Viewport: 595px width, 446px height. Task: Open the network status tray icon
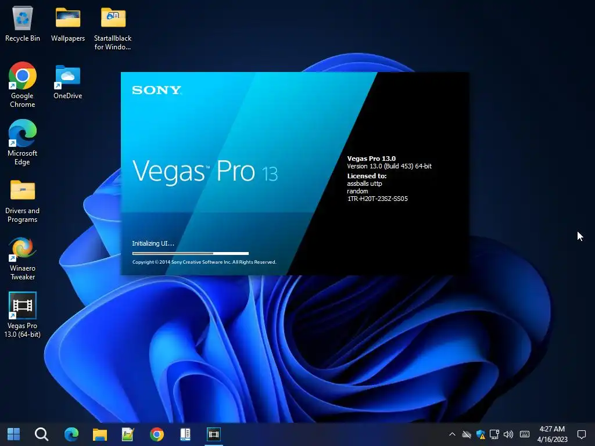494,434
